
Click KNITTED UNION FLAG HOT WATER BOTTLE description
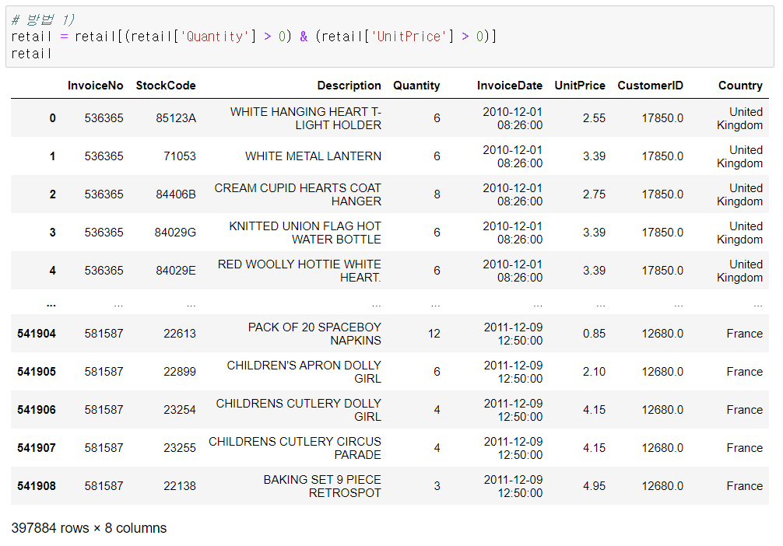click(305, 233)
